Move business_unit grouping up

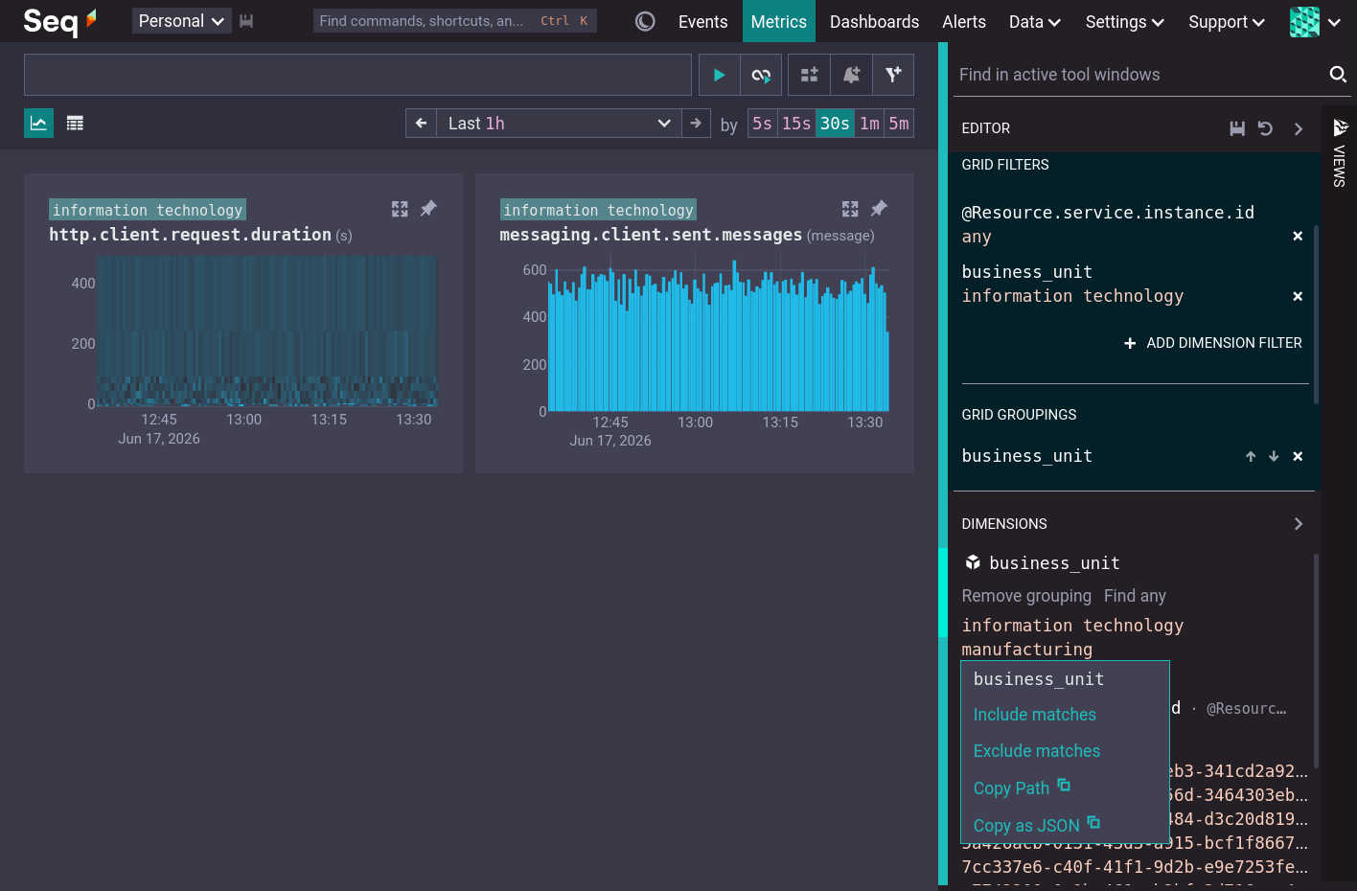(x=1251, y=456)
